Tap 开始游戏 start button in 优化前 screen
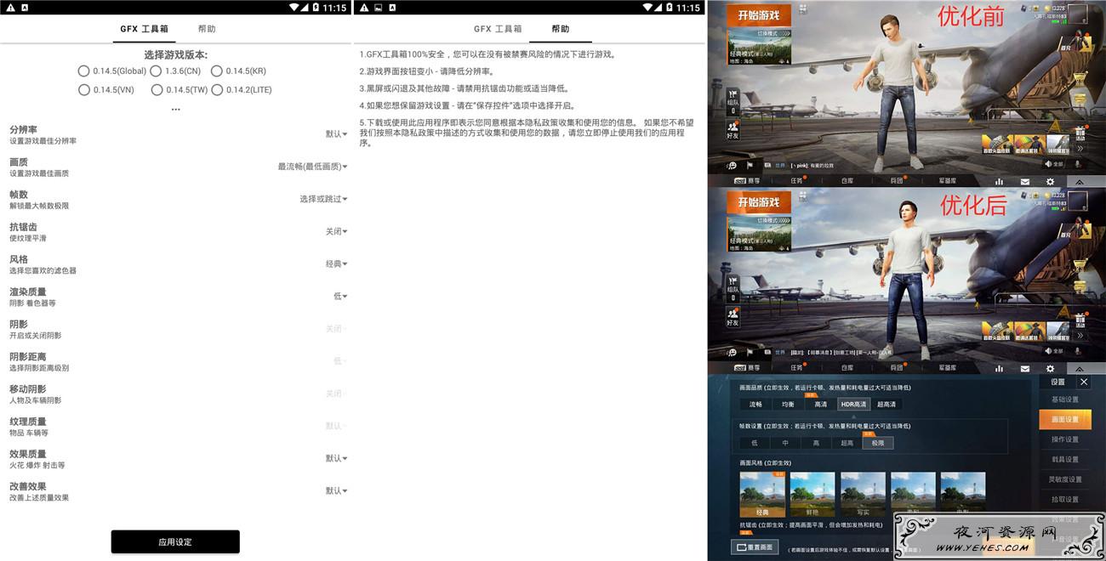The height and width of the screenshot is (561, 1106). 758,15
